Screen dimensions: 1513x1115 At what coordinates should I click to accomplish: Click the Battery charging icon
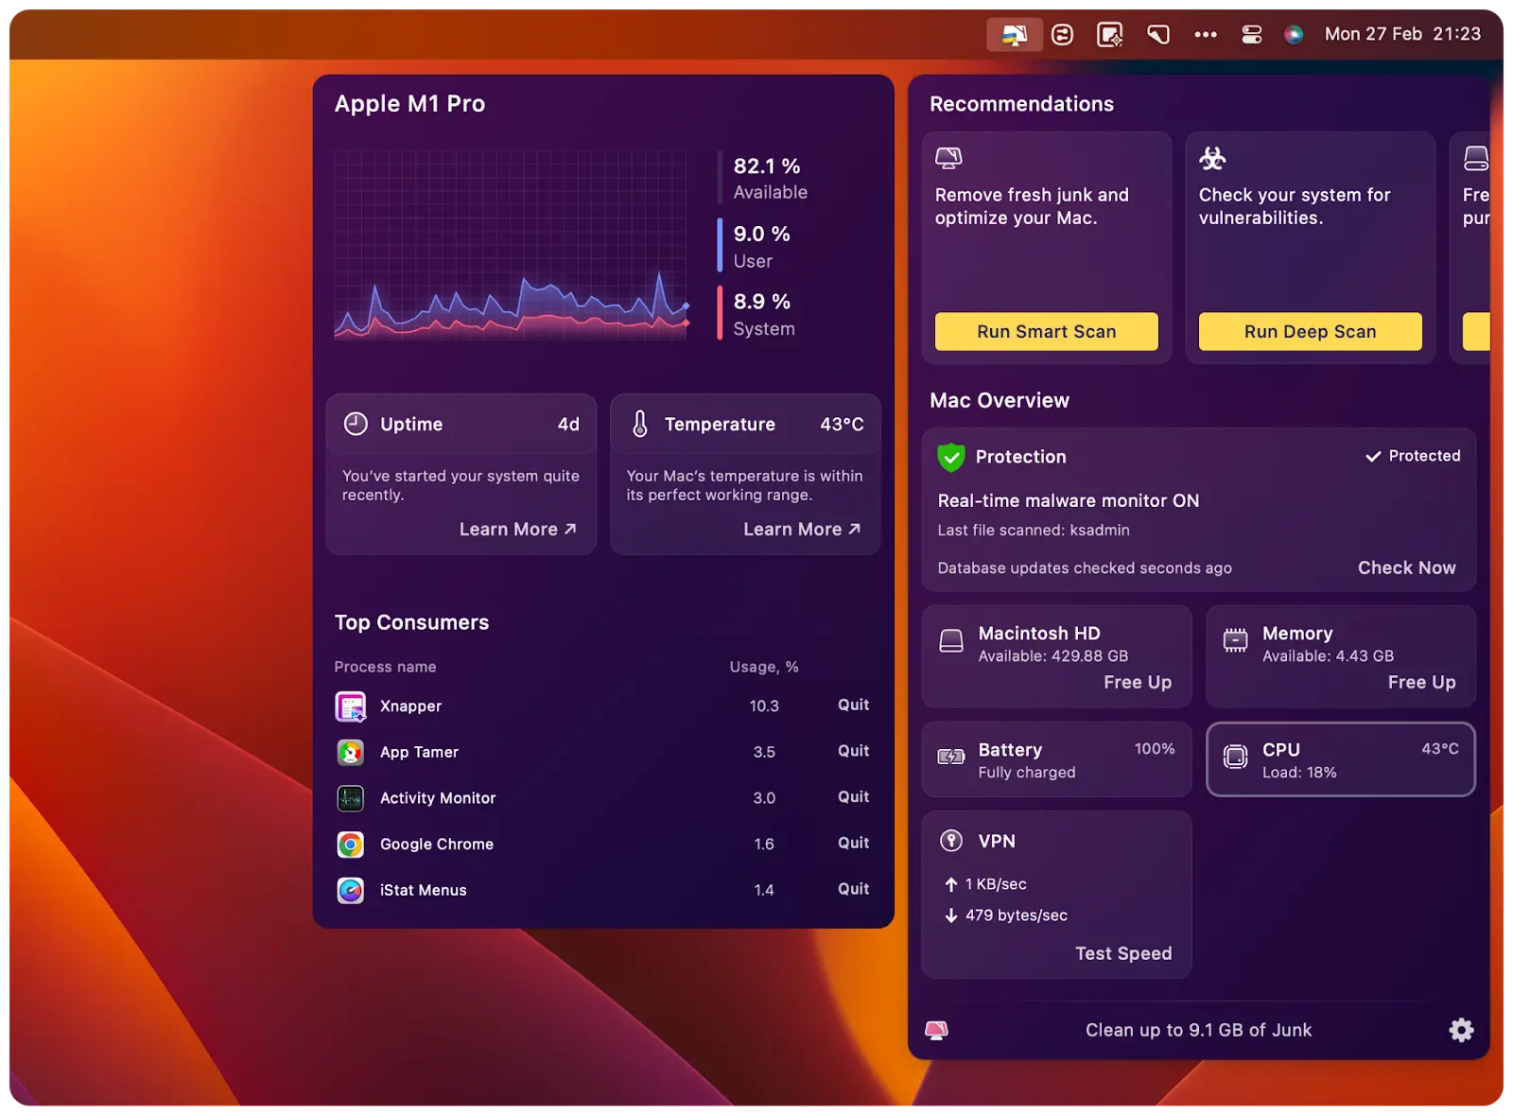pos(951,757)
